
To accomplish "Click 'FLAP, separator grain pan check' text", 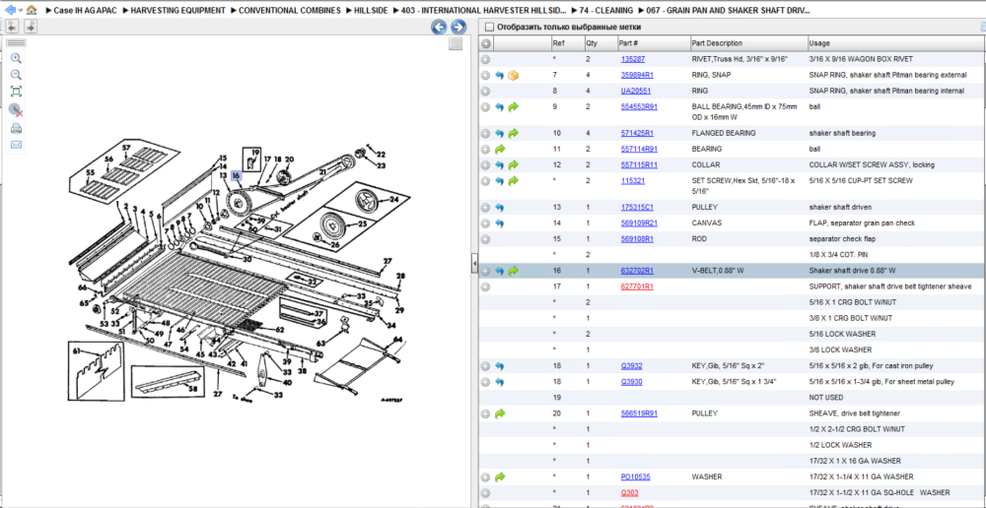I will click(862, 222).
